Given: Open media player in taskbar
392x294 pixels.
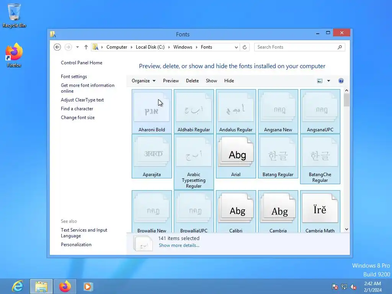Looking at the screenshot, I should pos(88,286).
